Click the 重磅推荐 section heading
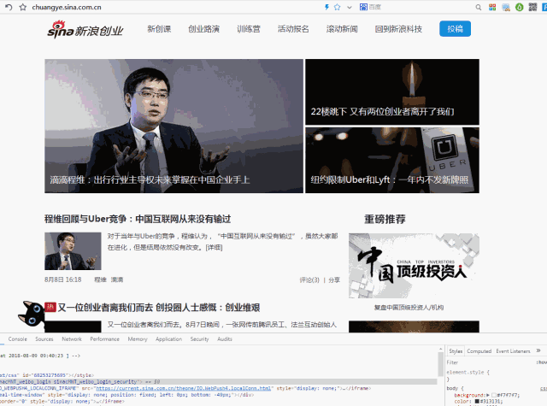 [x=385, y=219]
